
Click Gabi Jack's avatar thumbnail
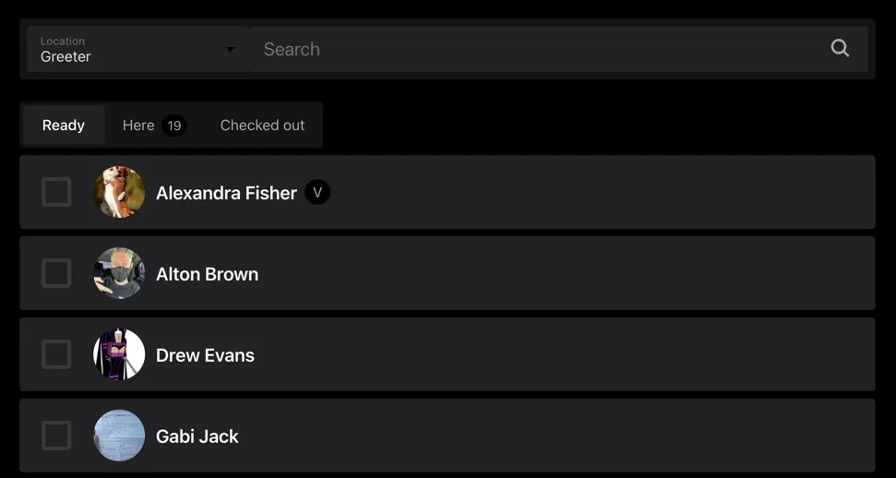point(119,436)
